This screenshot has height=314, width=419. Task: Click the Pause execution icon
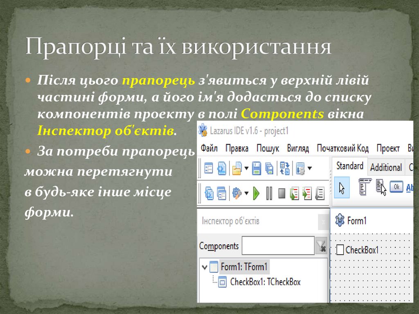269,193
